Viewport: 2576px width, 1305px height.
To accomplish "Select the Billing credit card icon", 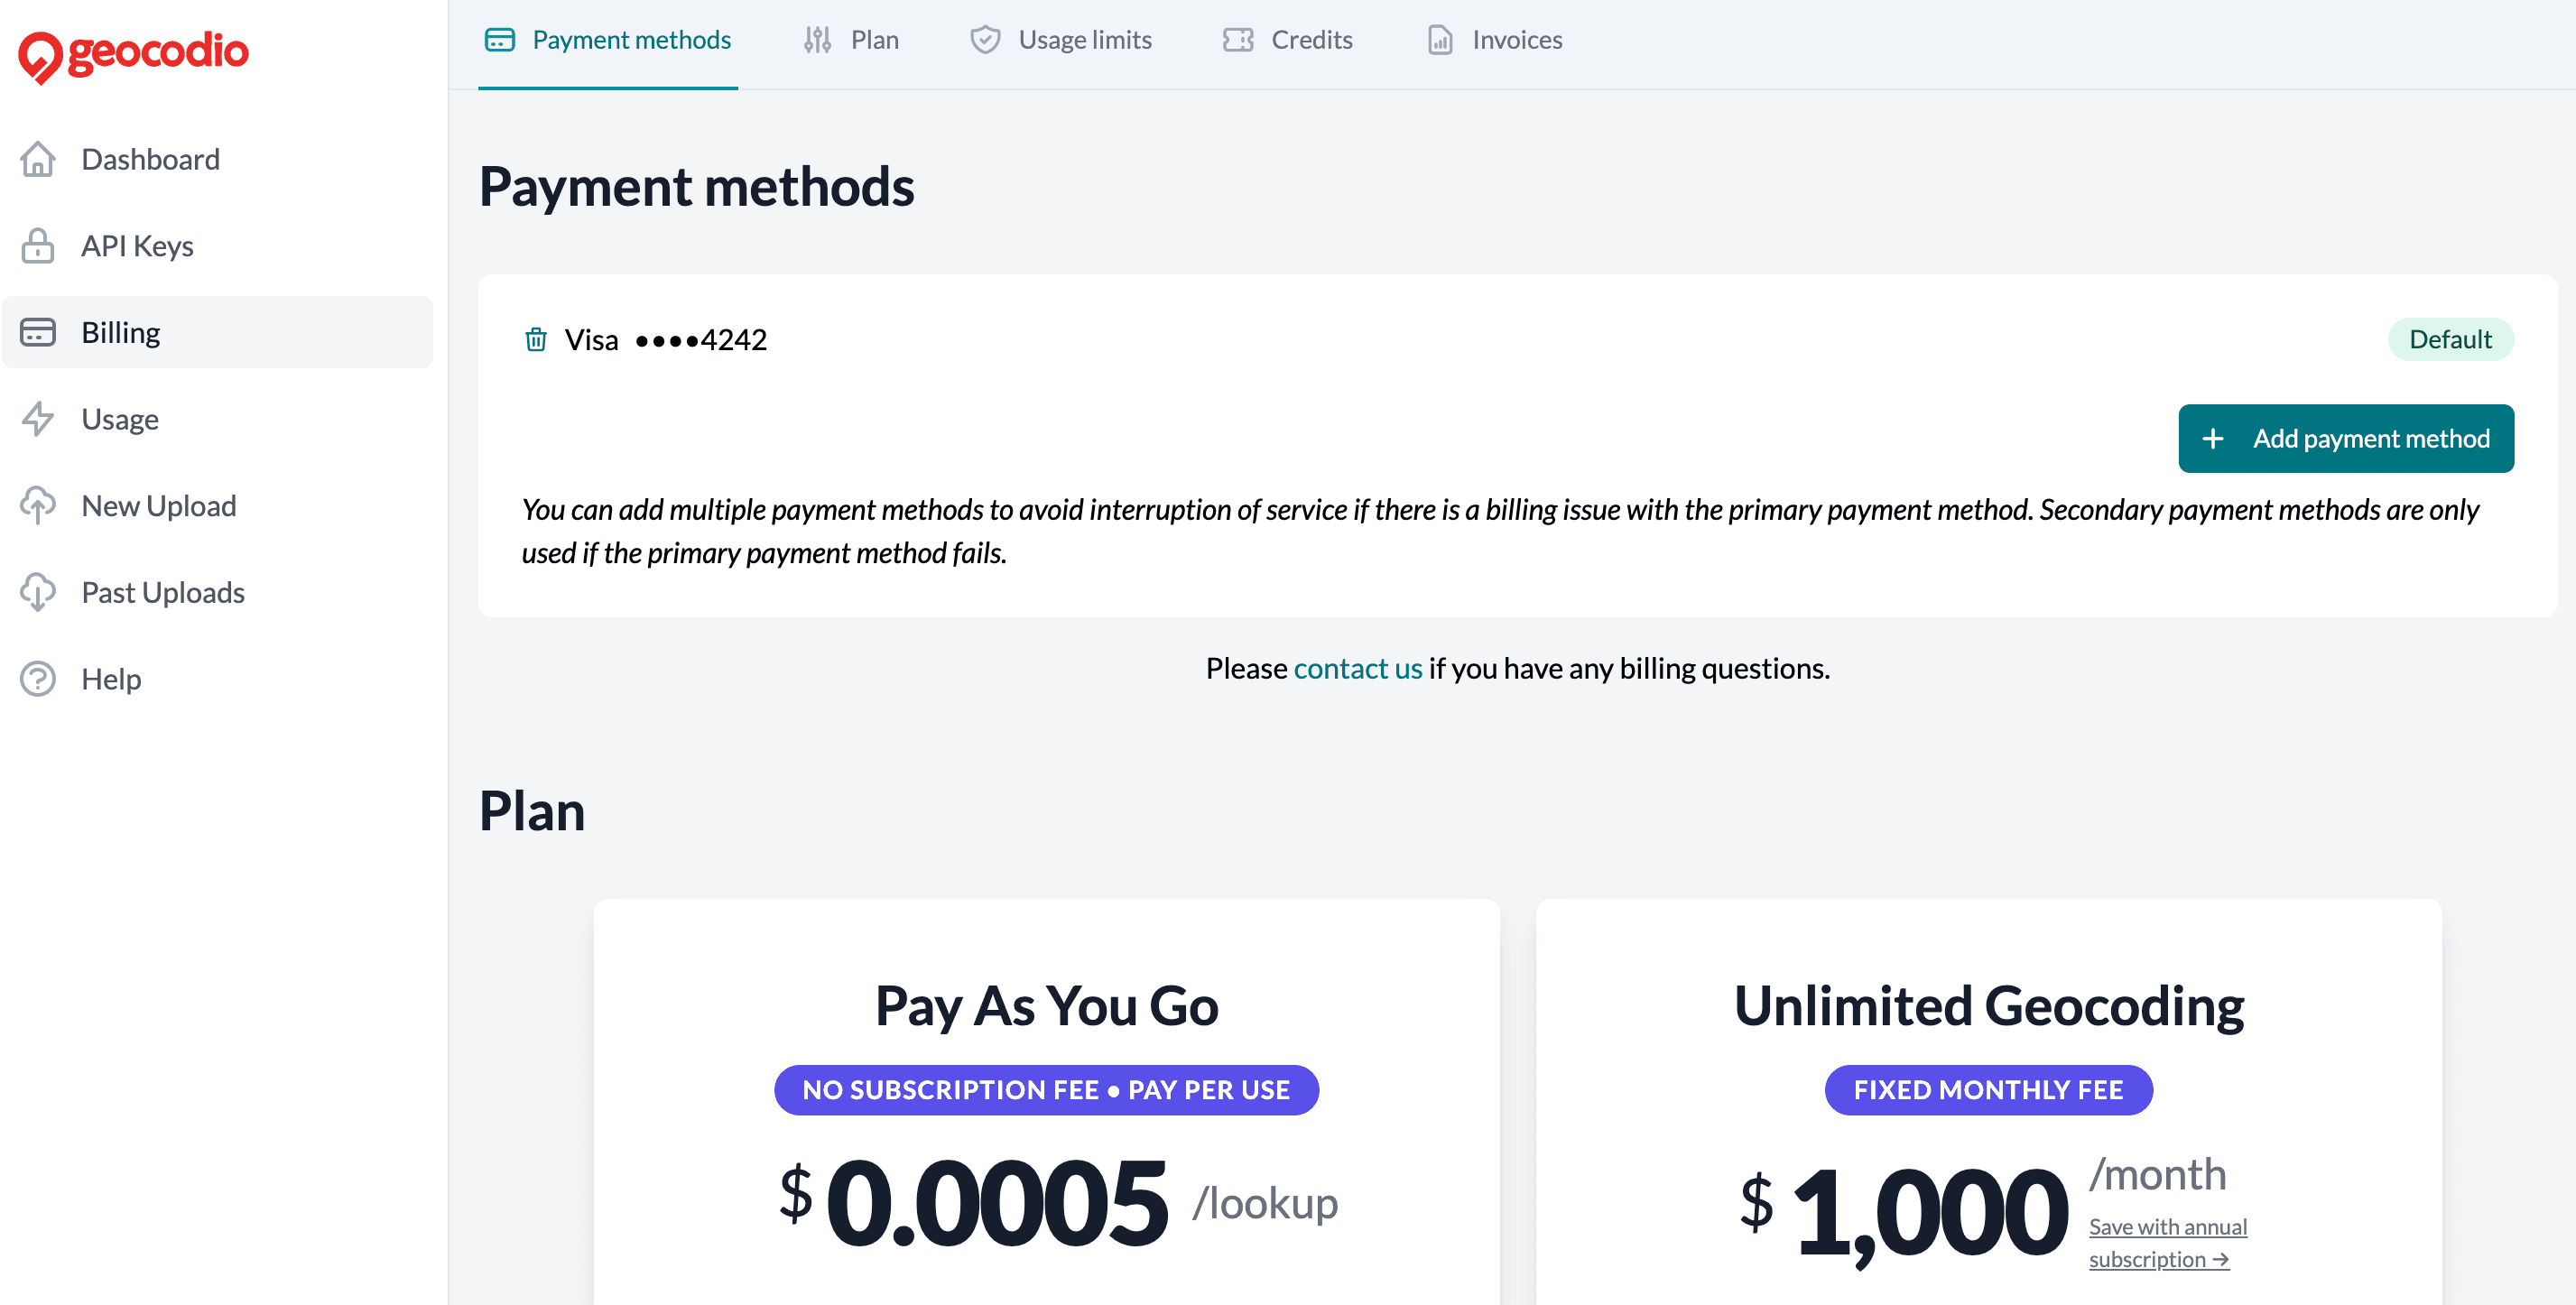I will tap(38, 332).
